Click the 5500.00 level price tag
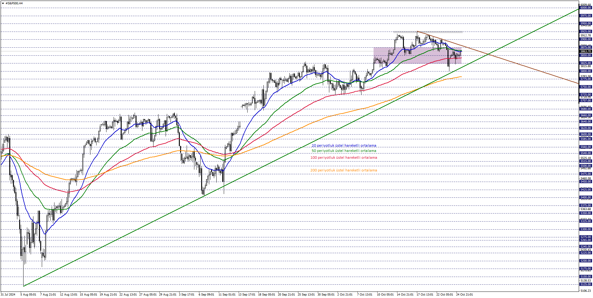Screen dimensions: 593x298 (x=586, y=166)
